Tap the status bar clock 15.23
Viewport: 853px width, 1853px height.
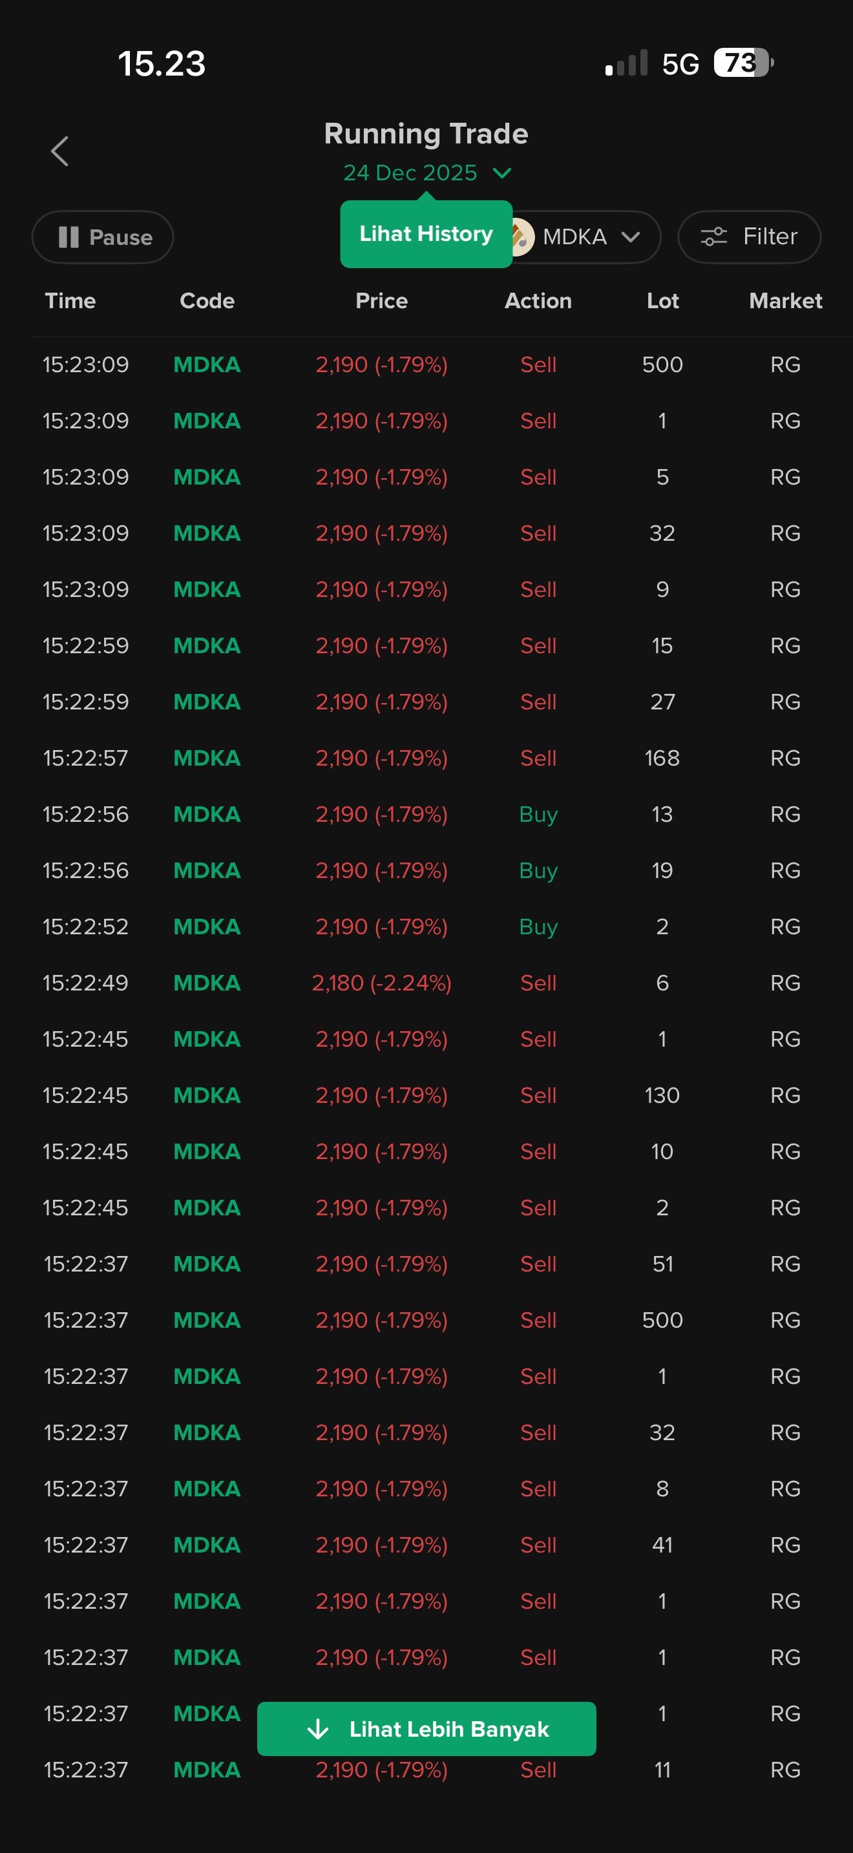[162, 63]
